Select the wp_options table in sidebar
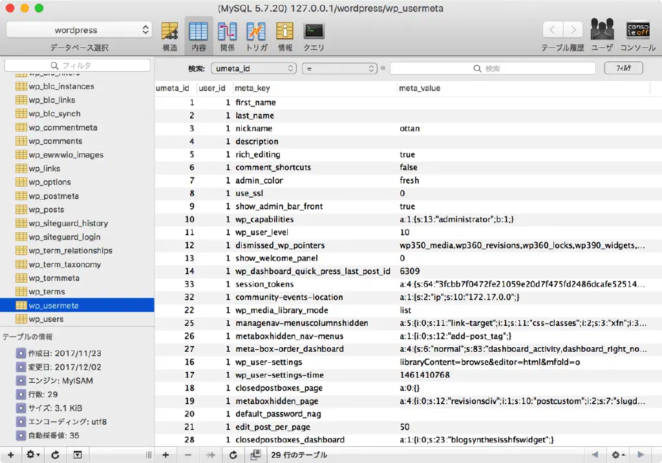The width and height of the screenshot is (662, 463). pyautogui.click(x=49, y=182)
